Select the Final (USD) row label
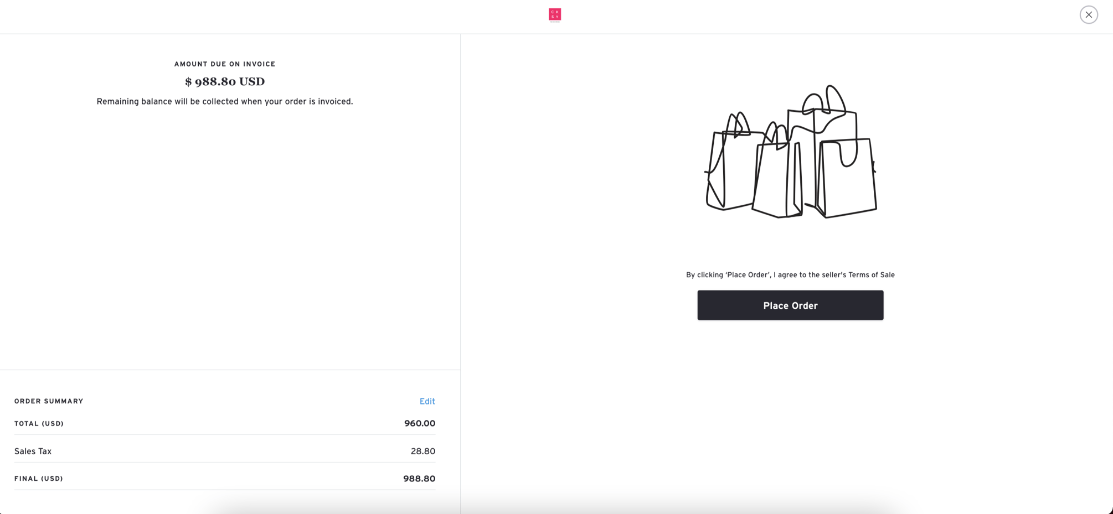 click(x=39, y=479)
